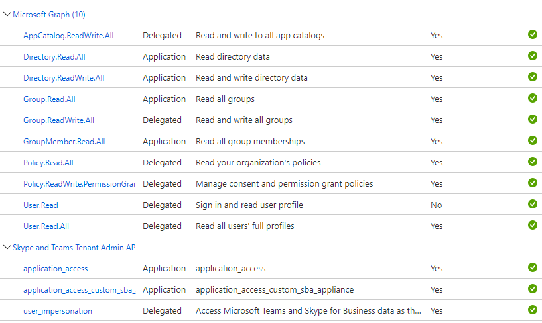Open GroupMember.Read.All permission
The image size is (542, 323).
coord(64,142)
